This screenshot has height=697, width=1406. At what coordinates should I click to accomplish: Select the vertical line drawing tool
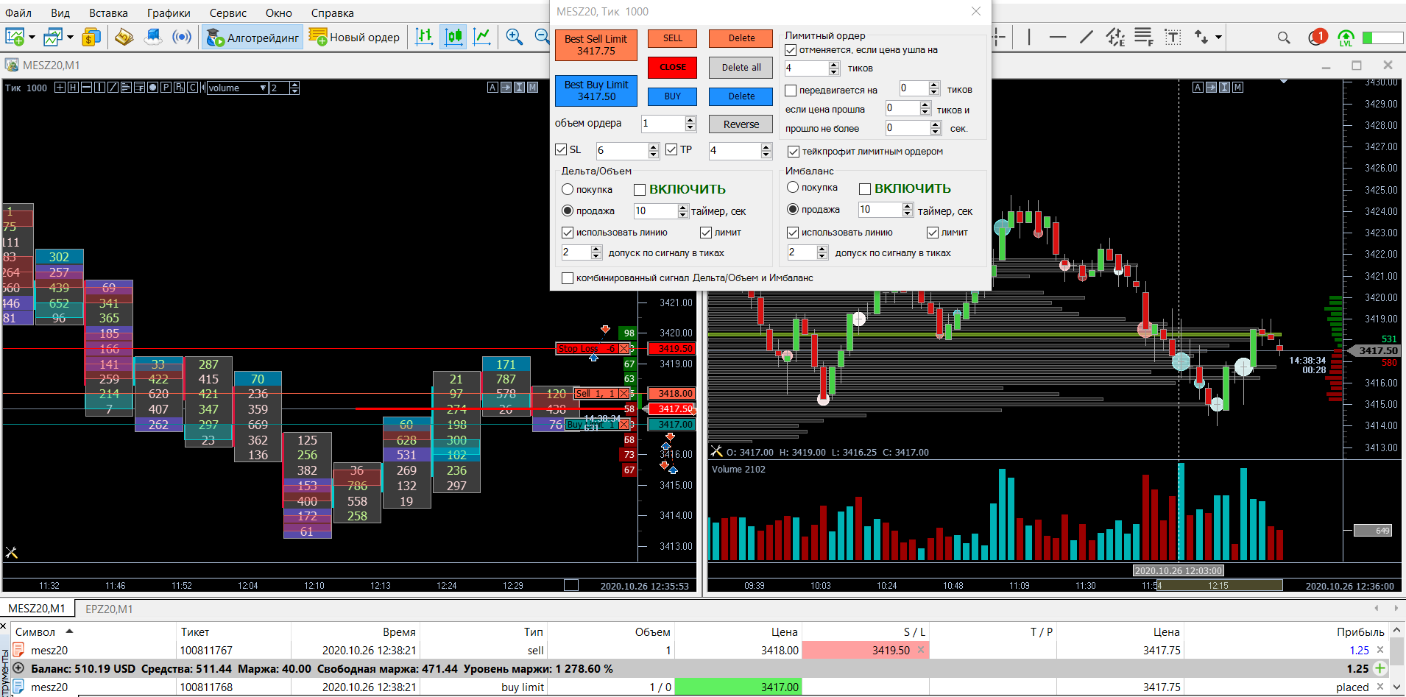pyautogui.click(x=1028, y=37)
